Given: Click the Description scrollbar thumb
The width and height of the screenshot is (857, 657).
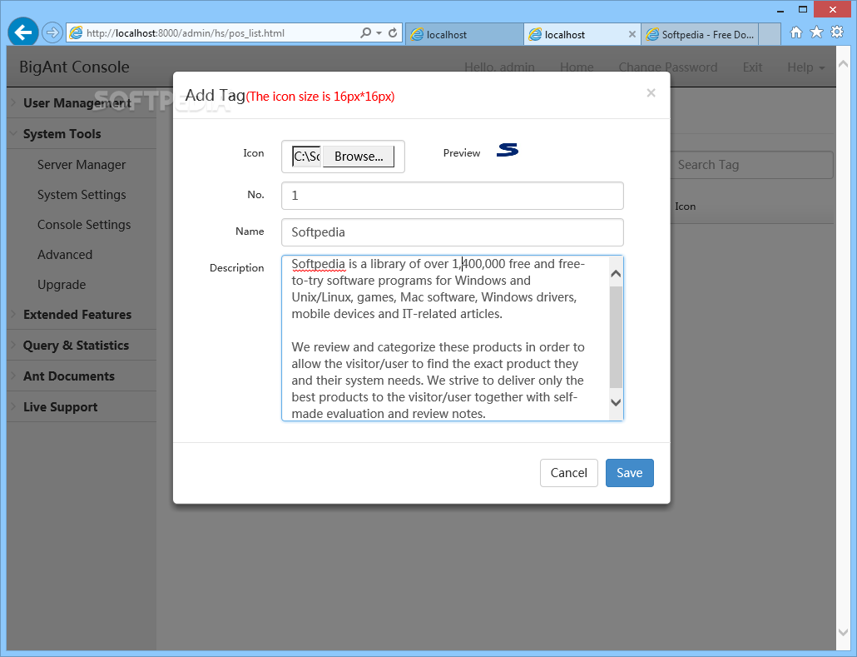Looking at the screenshot, I should pos(616,337).
